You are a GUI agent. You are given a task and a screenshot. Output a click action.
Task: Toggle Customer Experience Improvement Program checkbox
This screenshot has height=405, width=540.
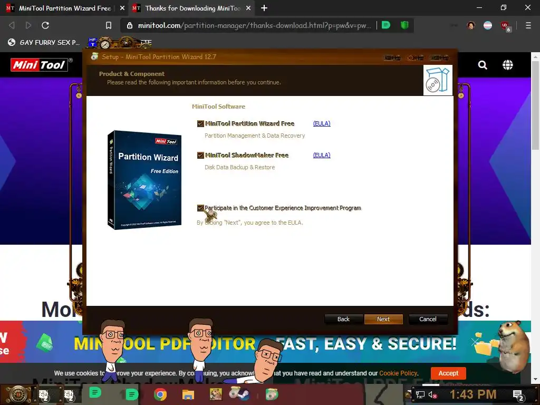[x=200, y=208]
